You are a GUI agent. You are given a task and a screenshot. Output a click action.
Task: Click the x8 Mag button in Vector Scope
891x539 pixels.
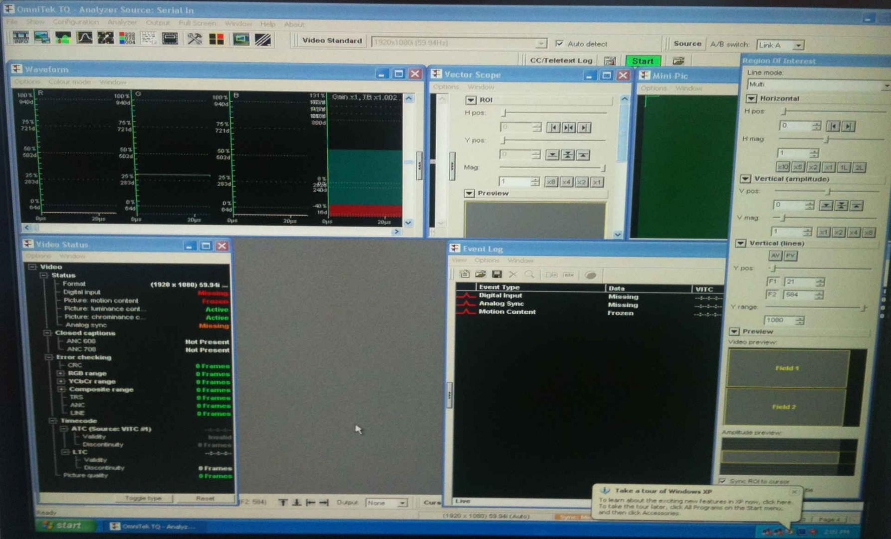tap(551, 182)
